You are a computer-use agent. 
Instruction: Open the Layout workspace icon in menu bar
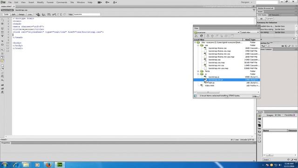[100, 2]
